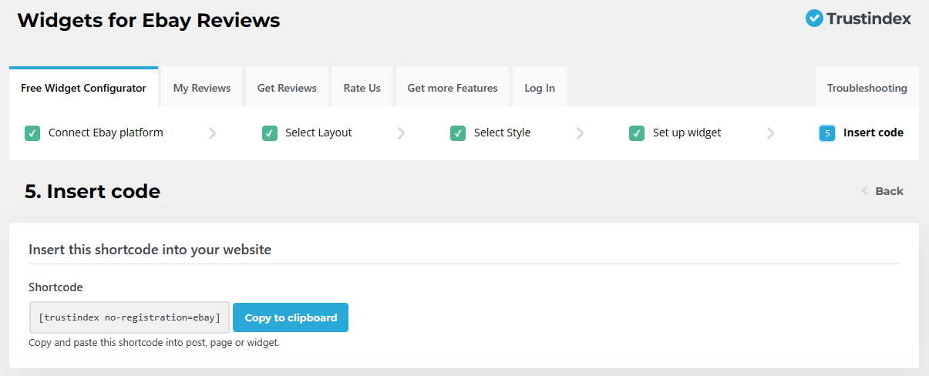Click green checkmark beside Select Layout
The image size is (929, 376).
point(270,133)
